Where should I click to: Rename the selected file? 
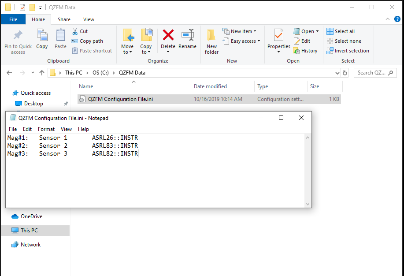(x=187, y=39)
